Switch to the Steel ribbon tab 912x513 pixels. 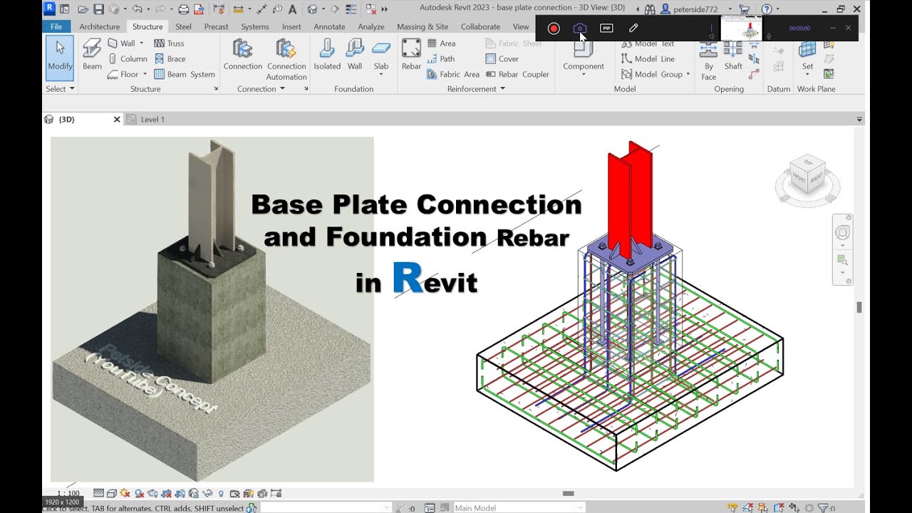tap(184, 26)
